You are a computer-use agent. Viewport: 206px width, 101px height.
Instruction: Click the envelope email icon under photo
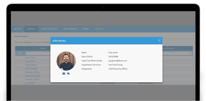pyautogui.click(x=64, y=74)
